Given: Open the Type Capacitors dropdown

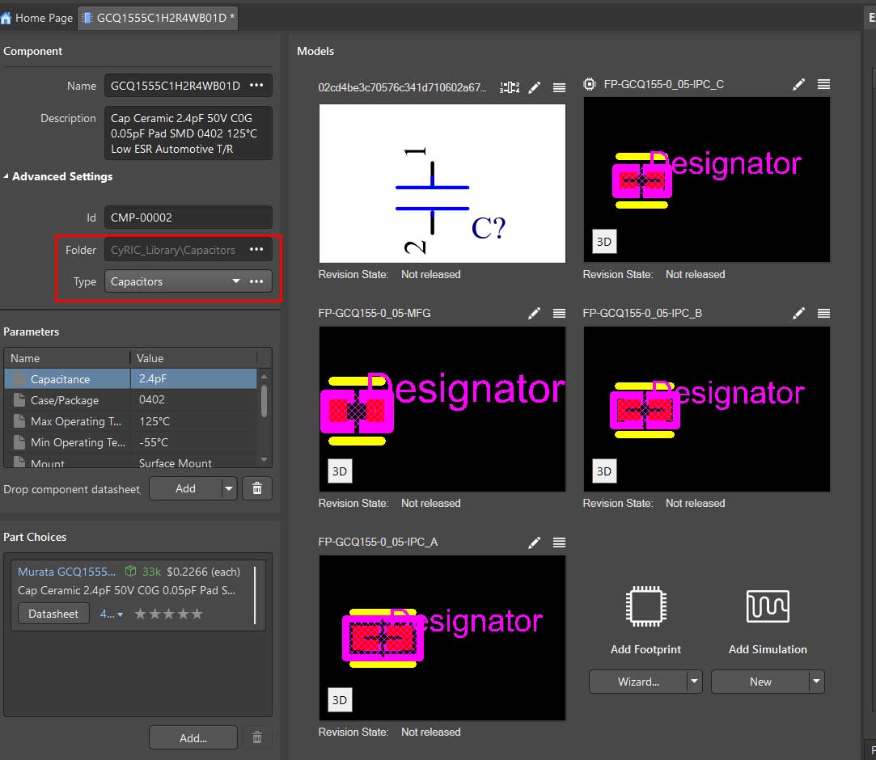Looking at the screenshot, I should click(x=235, y=281).
